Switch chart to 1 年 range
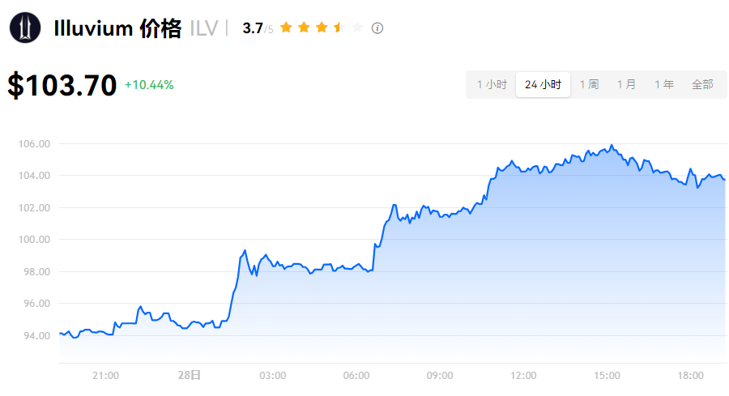Image resolution: width=729 pixels, height=396 pixels. click(x=664, y=84)
